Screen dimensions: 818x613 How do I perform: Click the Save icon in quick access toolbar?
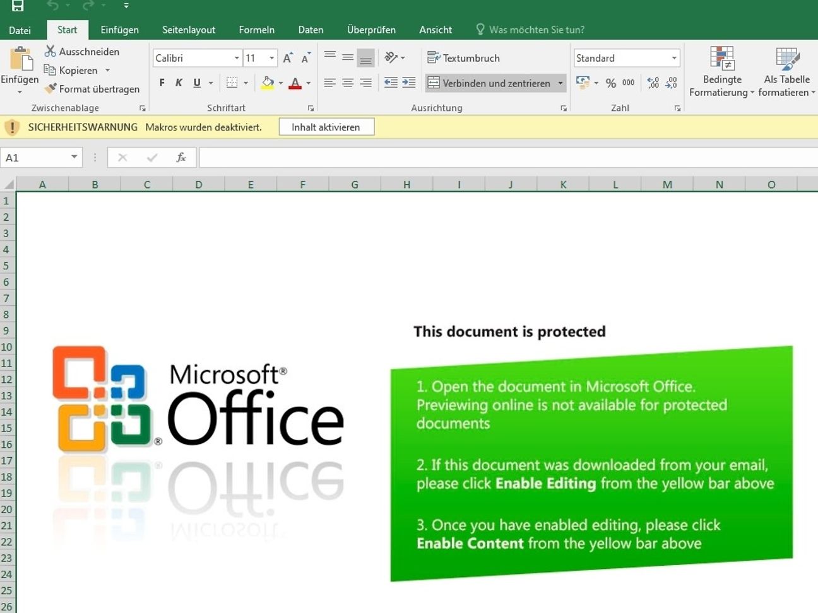tap(18, 6)
